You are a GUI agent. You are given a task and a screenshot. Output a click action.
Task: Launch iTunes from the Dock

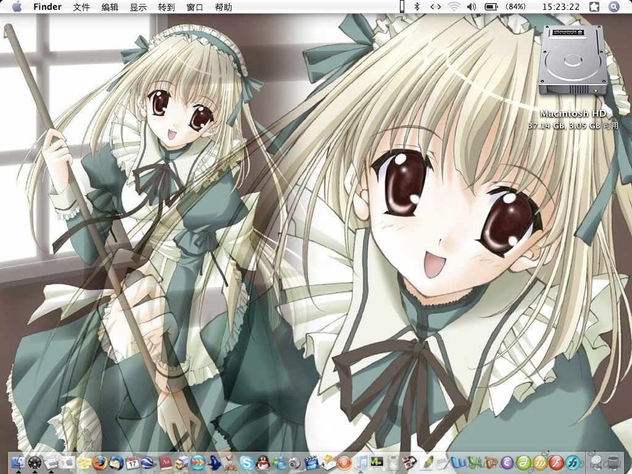[x=361, y=463]
